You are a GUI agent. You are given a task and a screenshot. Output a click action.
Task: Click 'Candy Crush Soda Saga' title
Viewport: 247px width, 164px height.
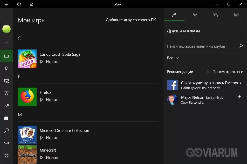pos(60,54)
